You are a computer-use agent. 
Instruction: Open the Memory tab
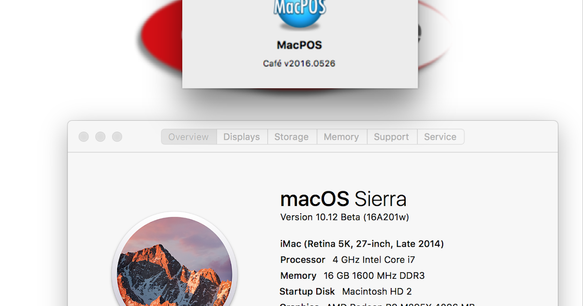[342, 136]
